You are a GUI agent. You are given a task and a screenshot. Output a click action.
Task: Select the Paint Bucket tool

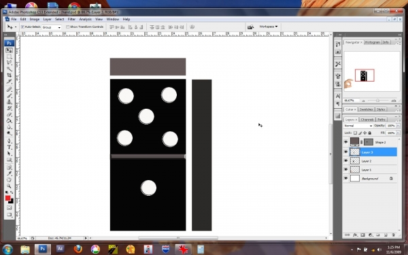tap(9, 120)
